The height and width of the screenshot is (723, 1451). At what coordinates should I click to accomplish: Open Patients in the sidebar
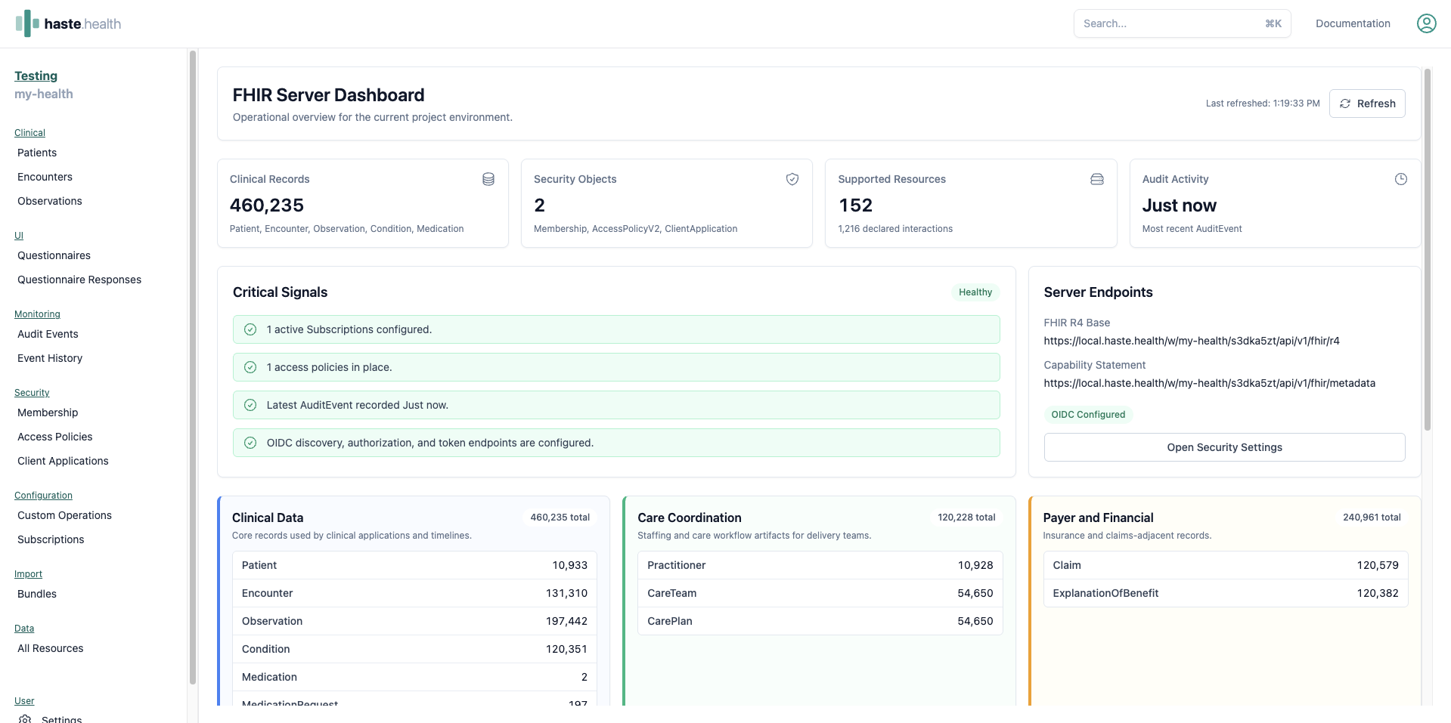(x=37, y=153)
